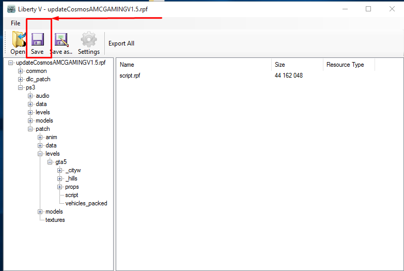This screenshot has height=271, width=404.
Task: Select the patch folder label
Action: 43,129
